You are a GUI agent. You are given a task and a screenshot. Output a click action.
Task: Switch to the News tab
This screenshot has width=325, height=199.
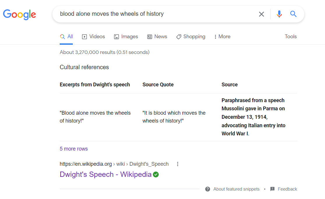click(x=157, y=37)
